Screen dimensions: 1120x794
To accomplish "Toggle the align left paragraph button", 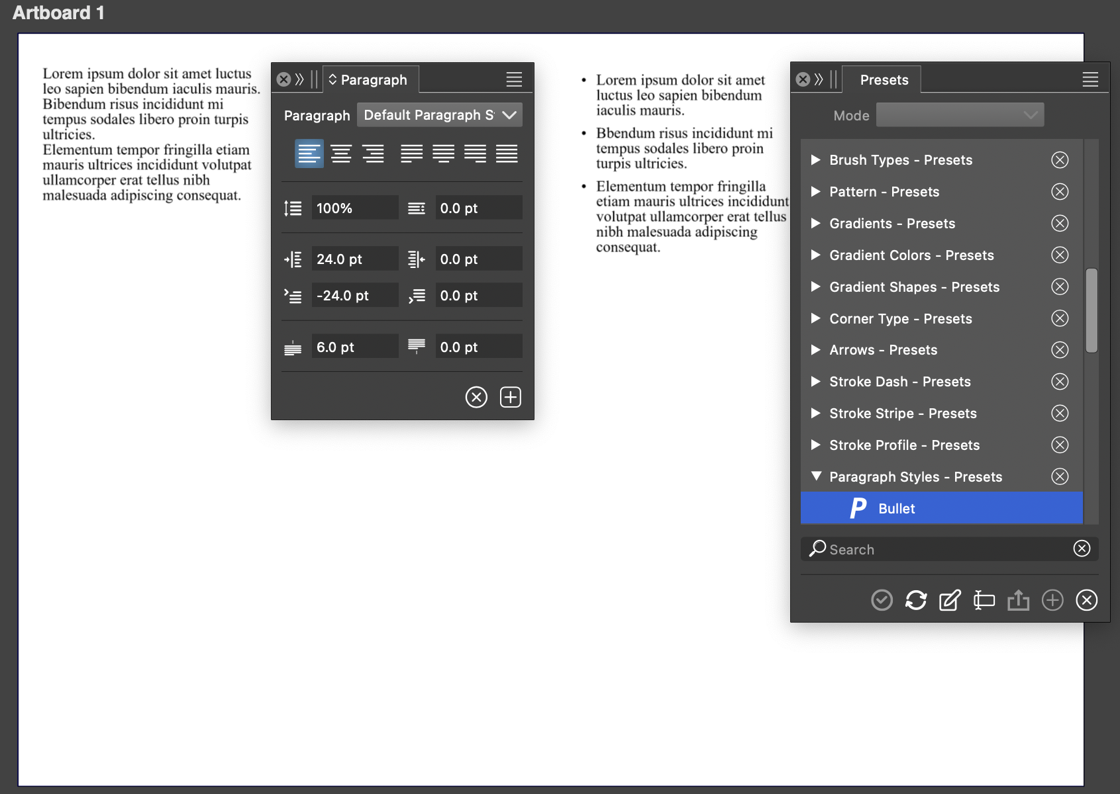I will click(309, 154).
